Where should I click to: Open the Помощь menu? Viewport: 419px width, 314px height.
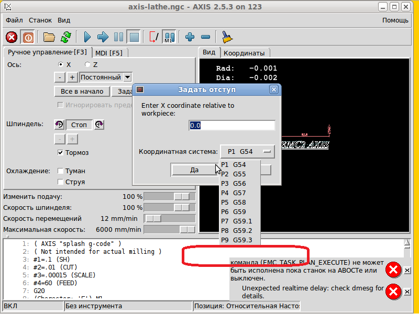(395, 20)
